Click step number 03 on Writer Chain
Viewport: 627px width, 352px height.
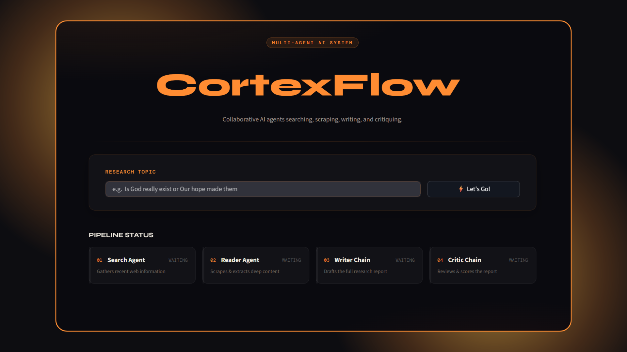pyautogui.click(x=327, y=260)
